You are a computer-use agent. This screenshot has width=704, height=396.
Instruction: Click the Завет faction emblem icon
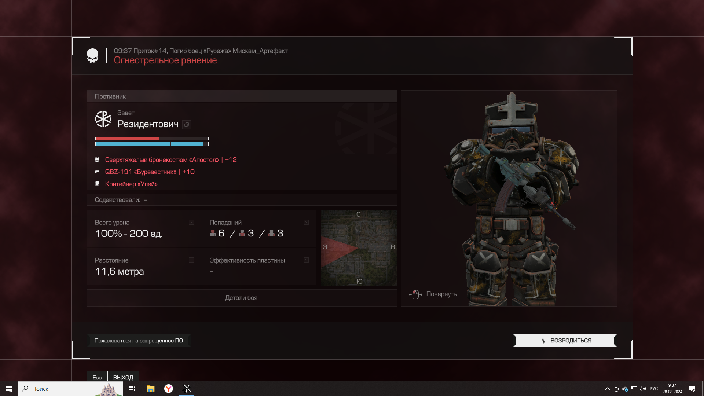click(x=103, y=119)
